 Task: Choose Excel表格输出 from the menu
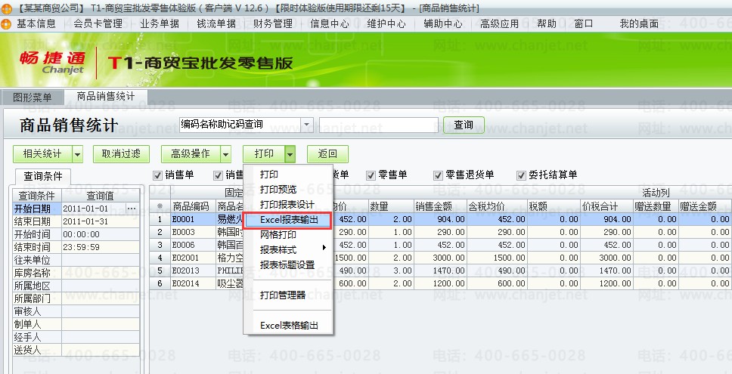pos(289,326)
